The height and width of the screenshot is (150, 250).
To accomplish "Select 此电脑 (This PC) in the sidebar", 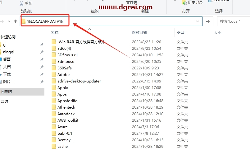I will (6, 92).
